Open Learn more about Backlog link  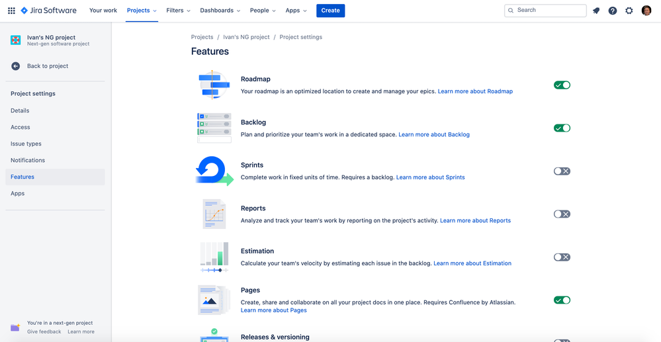(x=434, y=134)
